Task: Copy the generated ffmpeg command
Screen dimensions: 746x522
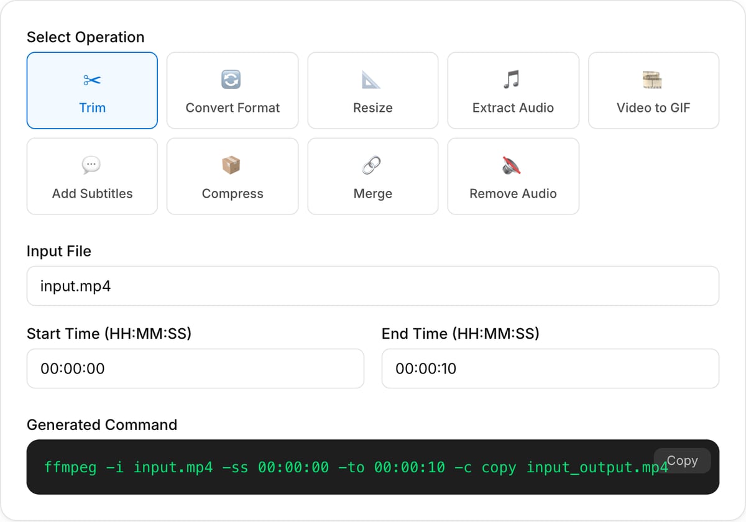Action: (682, 460)
